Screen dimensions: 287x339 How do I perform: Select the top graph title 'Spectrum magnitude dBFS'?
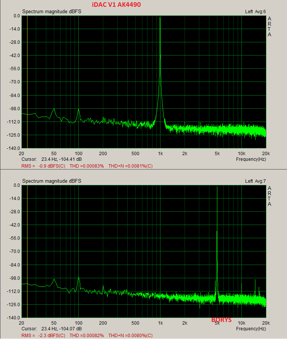[x=52, y=12]
